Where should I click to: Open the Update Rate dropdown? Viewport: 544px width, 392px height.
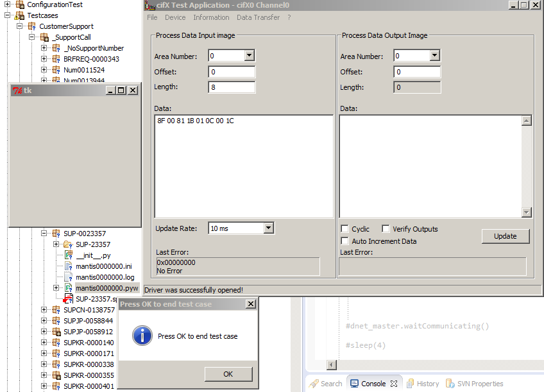[268, 228]
